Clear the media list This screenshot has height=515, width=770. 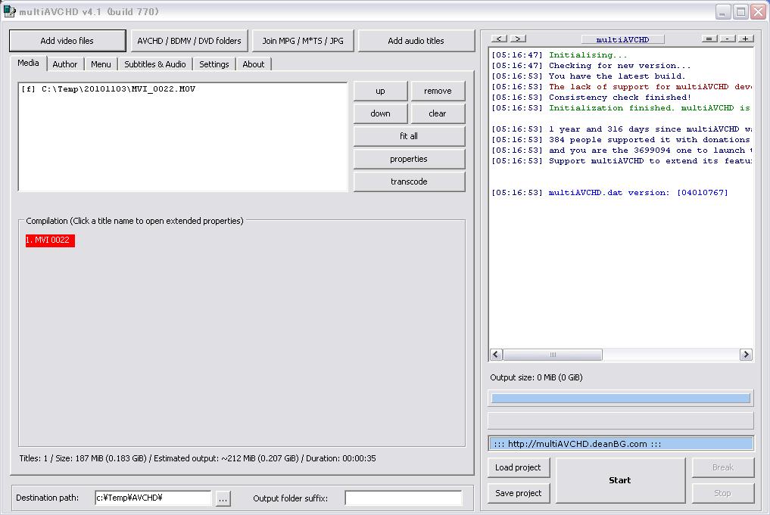(x=438, y=113)
